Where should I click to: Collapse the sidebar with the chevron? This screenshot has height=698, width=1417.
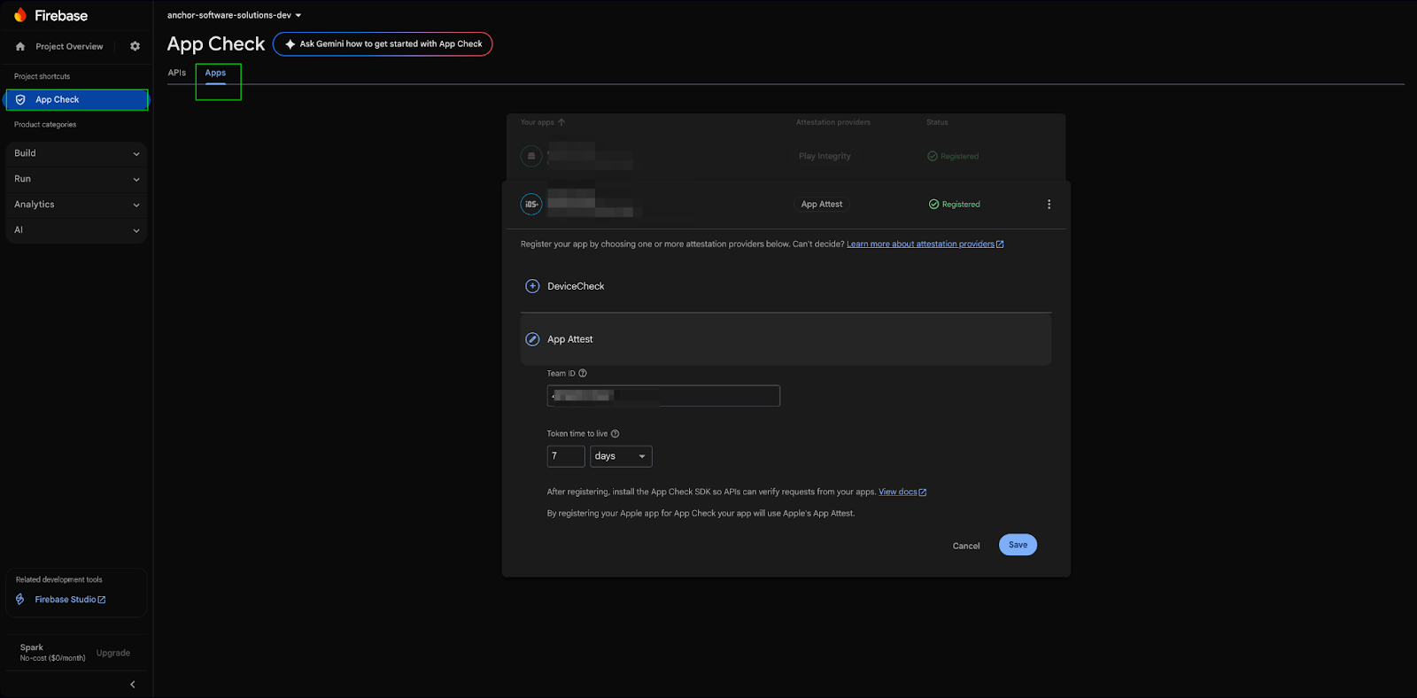[x=133, y=684]
